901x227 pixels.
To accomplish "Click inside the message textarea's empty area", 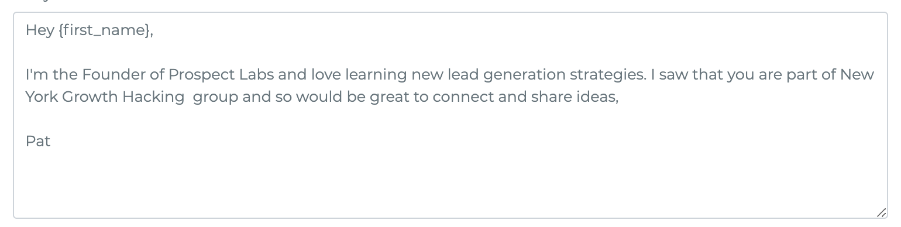I will pyautogui.click(x=450, y=181).
